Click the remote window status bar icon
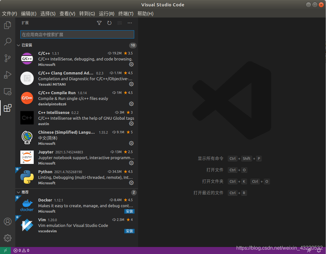The width and height of the screenshot is (326, 254). point(5,250)
